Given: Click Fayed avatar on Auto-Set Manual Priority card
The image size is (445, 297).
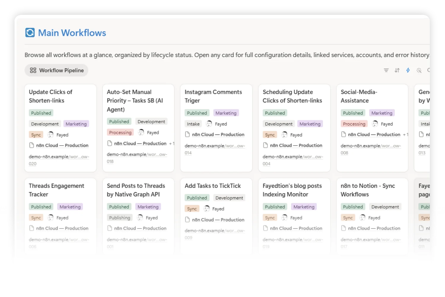Looking at the screenshot, I should (141, 132).
